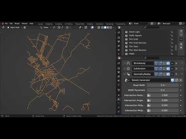Screen dimensions: 186x139
Task: Toggle viewport overlays
Action: tap(92, 27)
